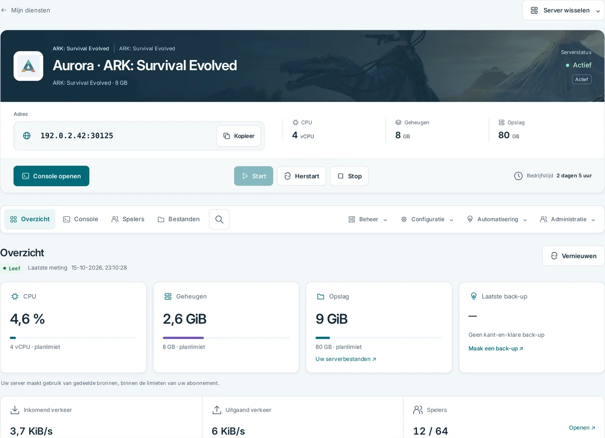Screen dimensions: 605x438
Task: Expand the Configuratie menu
Action: (x=427, y=219)
